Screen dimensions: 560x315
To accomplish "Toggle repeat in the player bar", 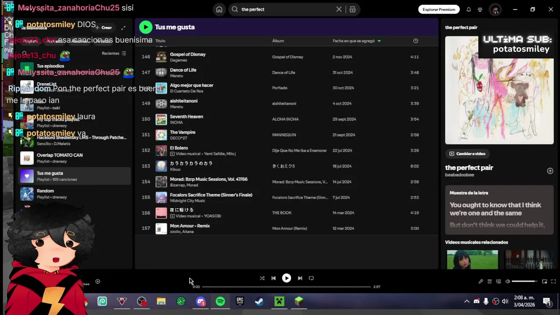I will point(311,278).
